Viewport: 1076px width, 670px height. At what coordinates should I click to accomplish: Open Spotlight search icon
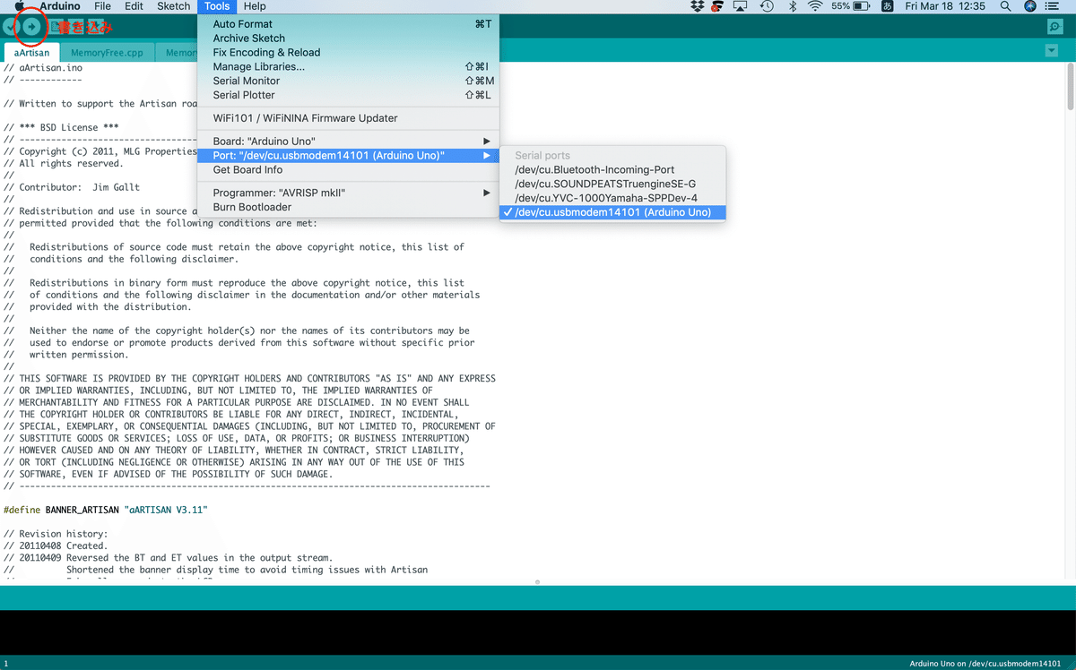pos(1006,6)
